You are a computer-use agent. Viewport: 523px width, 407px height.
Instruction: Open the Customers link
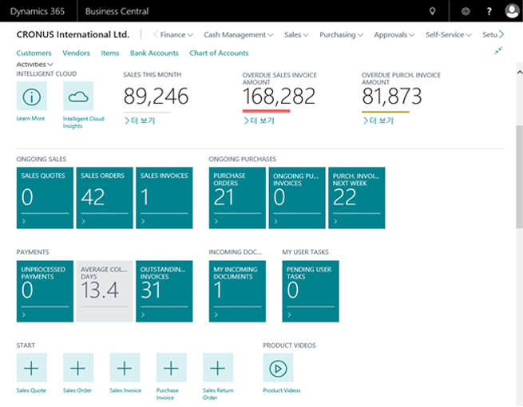click(34, 53)
